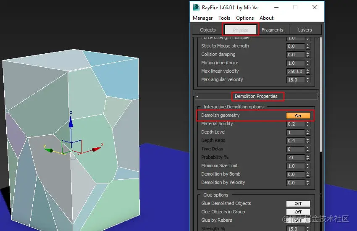This screenshot has width=357, height=231.
Task: Click the Depth Level value field
Action: click(296, 132)
